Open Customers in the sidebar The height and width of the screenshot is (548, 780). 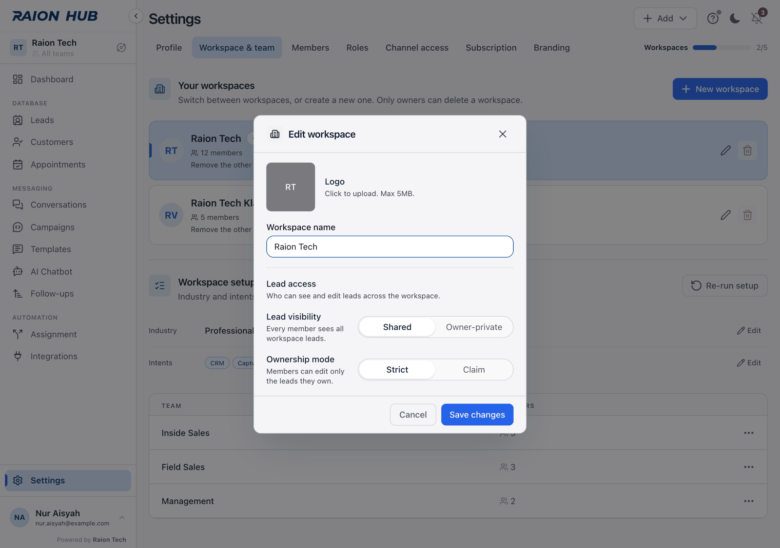(68, 142)
